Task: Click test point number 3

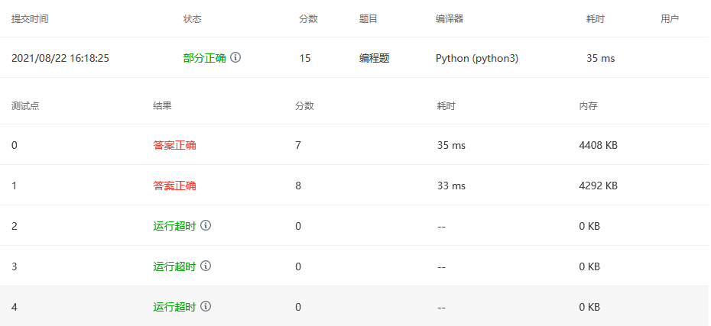Action: (x=15, y=266)
